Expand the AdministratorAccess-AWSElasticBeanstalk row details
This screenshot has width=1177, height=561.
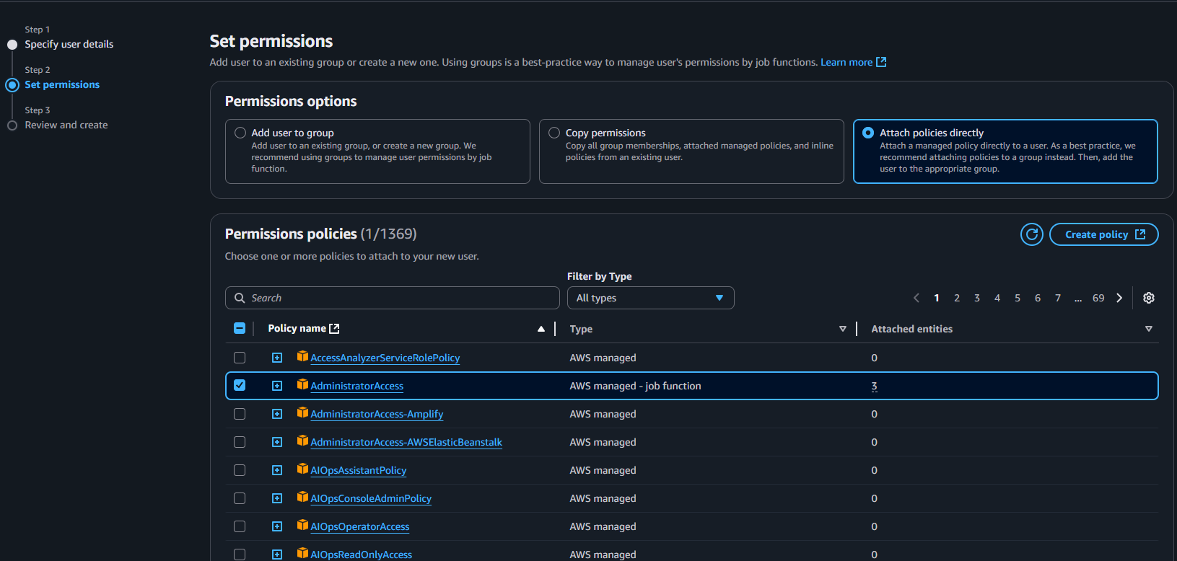[277, 442]
